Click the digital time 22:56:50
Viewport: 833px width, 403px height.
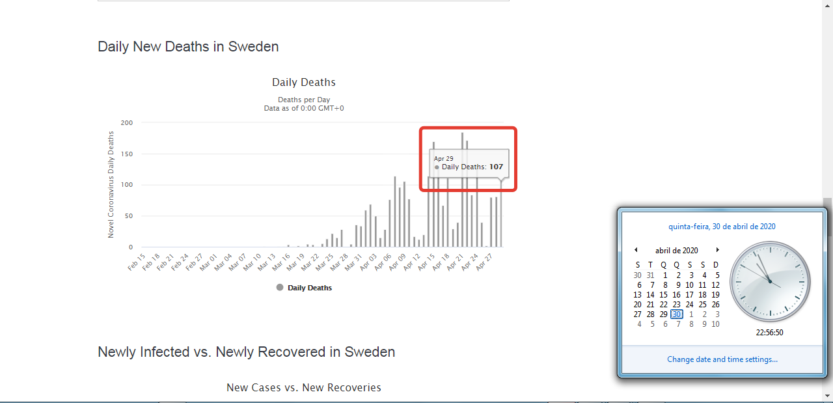[769, 332]
